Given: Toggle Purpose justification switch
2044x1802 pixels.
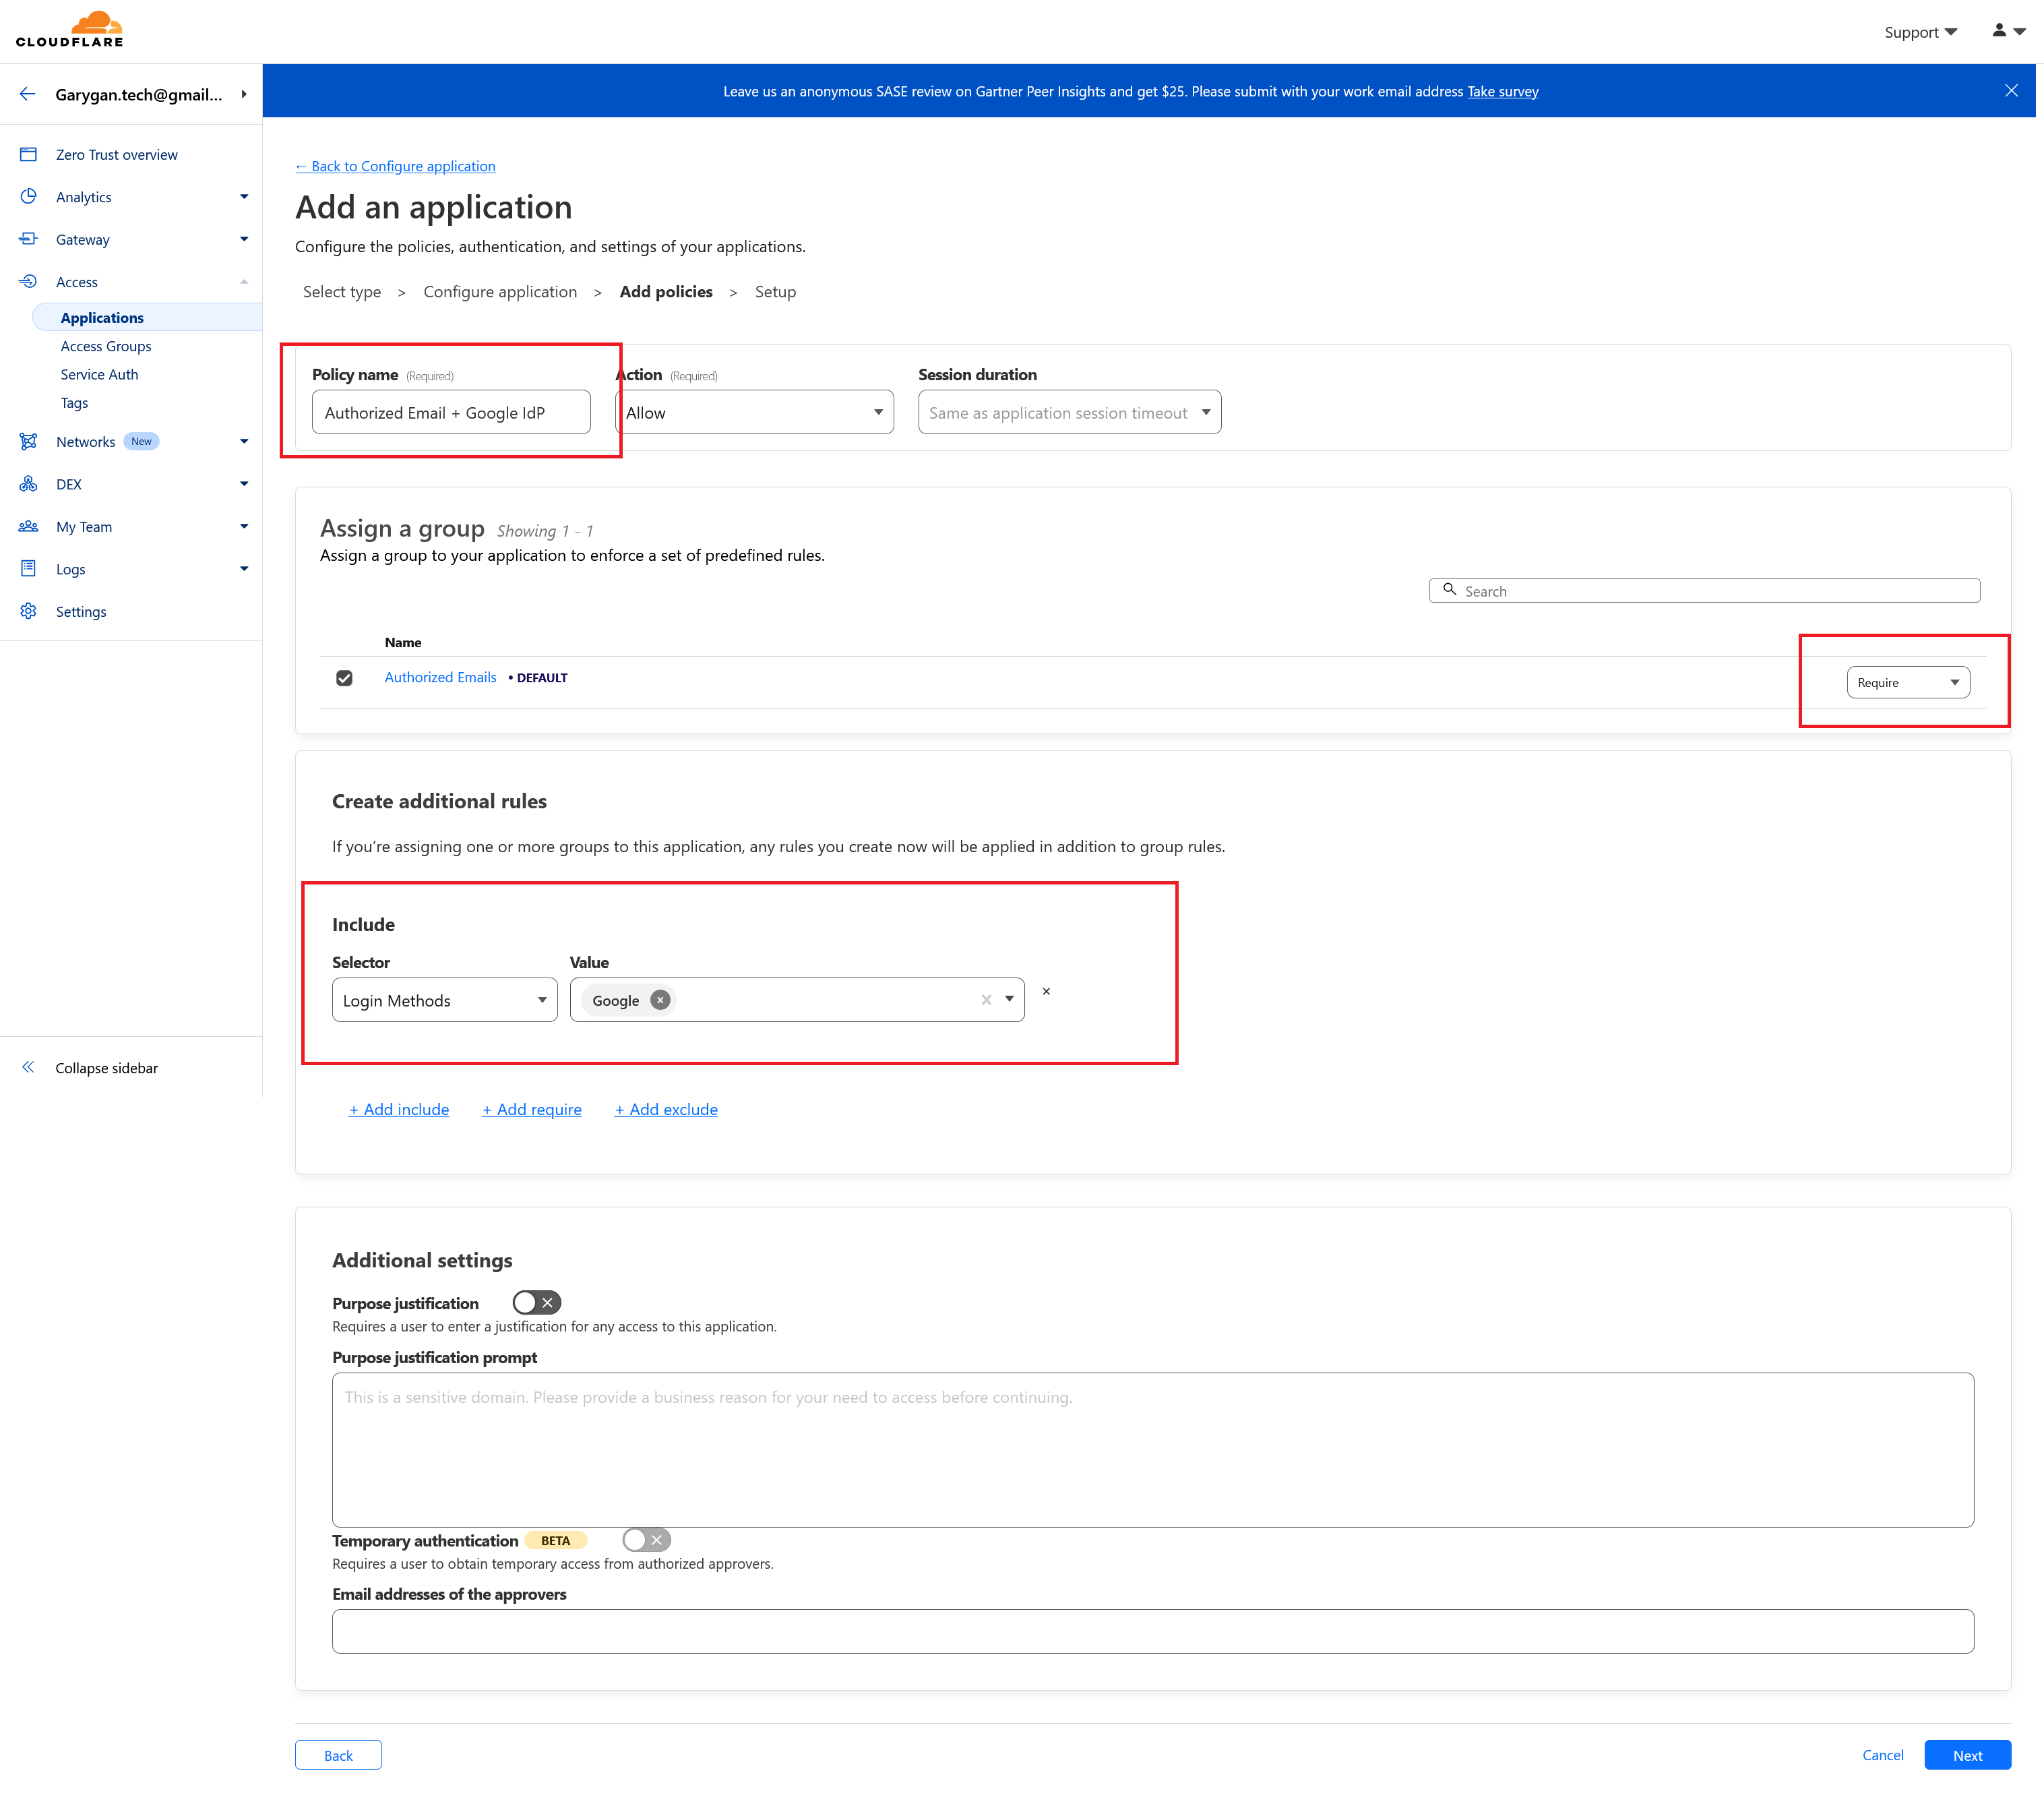Looking at the screenshot, I should tap(537, 1302).
